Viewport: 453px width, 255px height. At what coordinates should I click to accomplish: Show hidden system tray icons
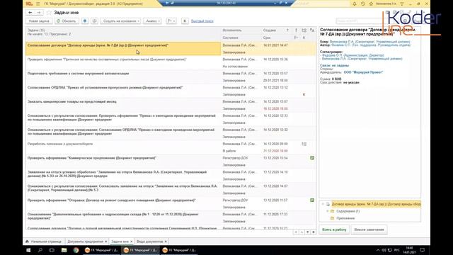click(378, 250)
